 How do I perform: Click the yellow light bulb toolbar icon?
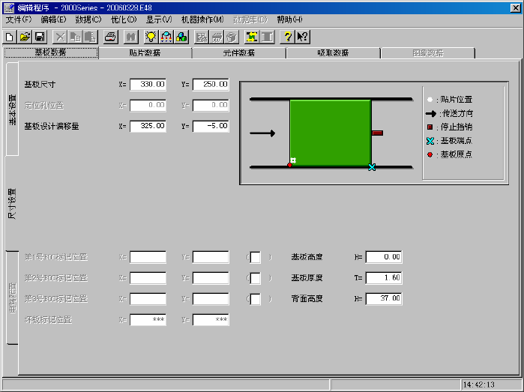(151, 37)
